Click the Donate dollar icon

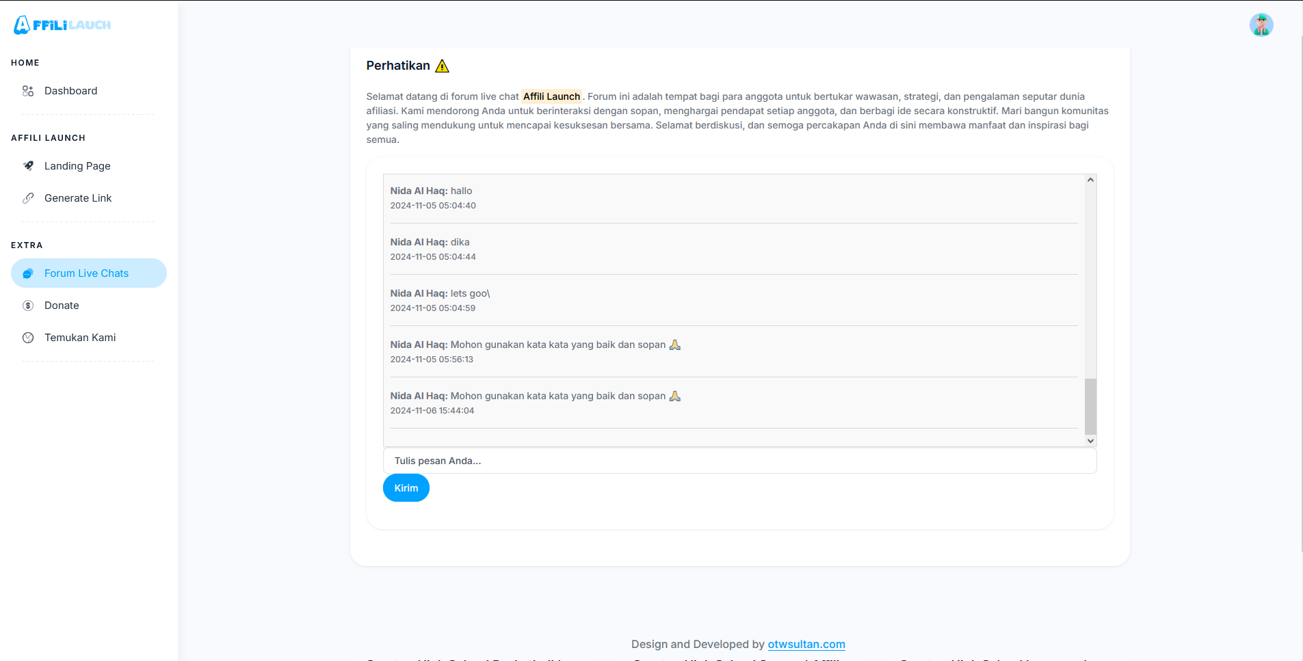coord(28,306)
